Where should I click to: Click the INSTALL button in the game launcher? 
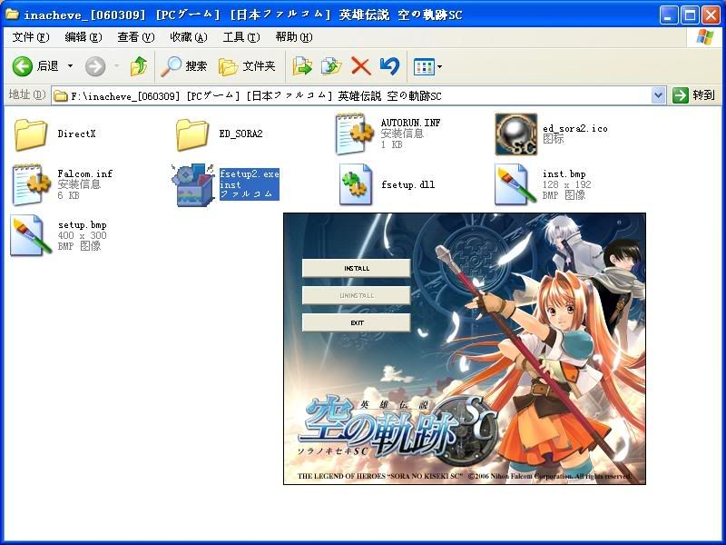[x=356, y=268]
